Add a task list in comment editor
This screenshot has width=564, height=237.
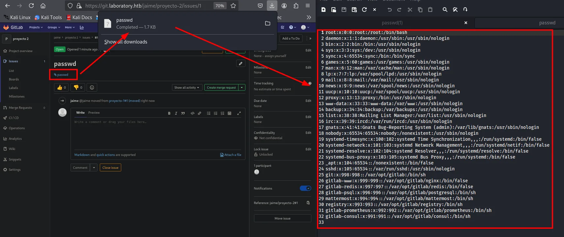point(222,113)
